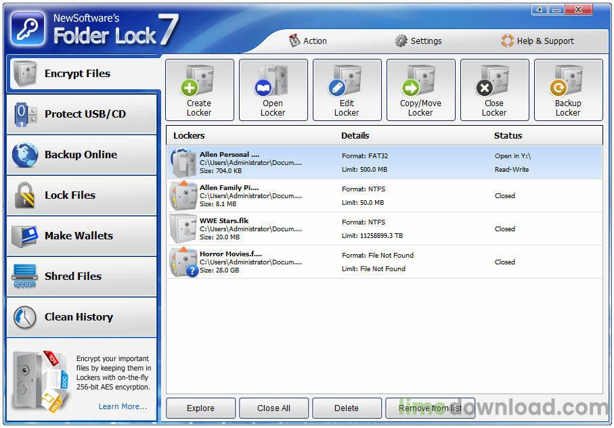Click the Protect USB/CD drive icon
Screen dimensions: 614x428
tap(26, 114)
